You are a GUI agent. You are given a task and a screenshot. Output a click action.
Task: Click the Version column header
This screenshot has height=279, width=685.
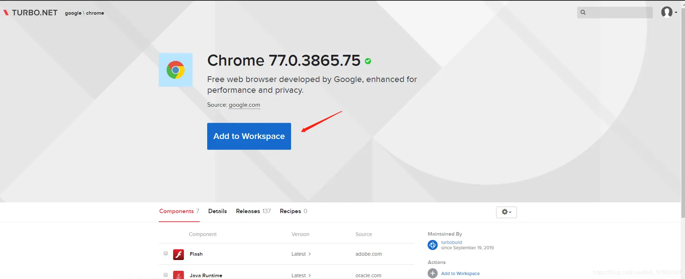pyautogui.click(x=300, y=234)
